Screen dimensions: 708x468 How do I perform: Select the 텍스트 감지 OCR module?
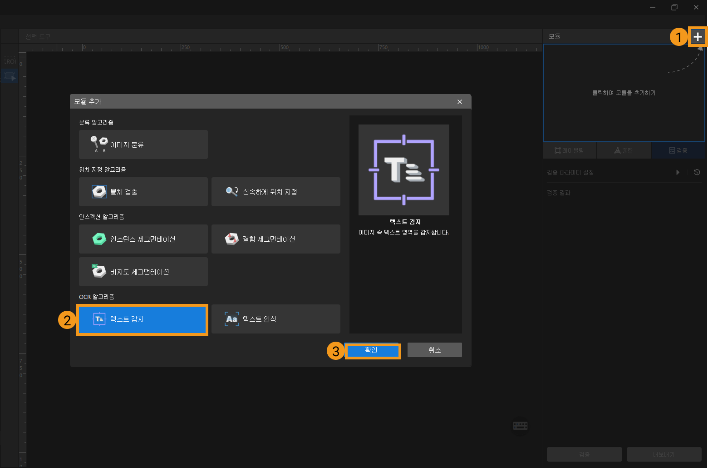point(143,319)
